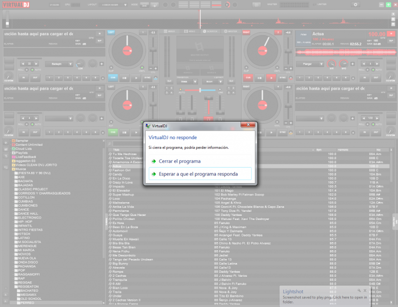This screenshot has width=398, height=307.
Task: Click SYNC on deck 2
Action: pos(283,78)
